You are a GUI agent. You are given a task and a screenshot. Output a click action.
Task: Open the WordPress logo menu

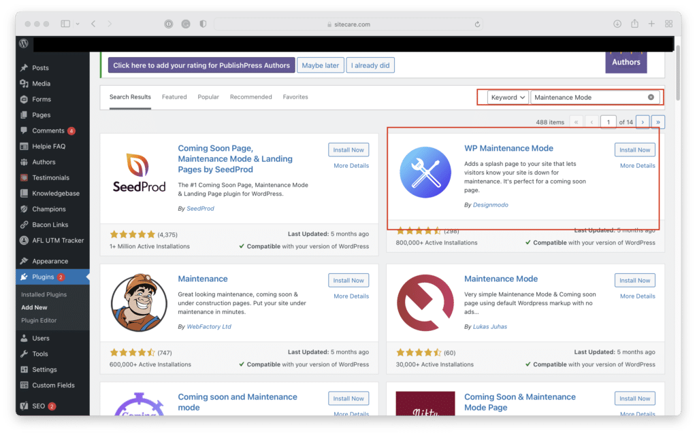pyautogui.click(x=24, y=43)
